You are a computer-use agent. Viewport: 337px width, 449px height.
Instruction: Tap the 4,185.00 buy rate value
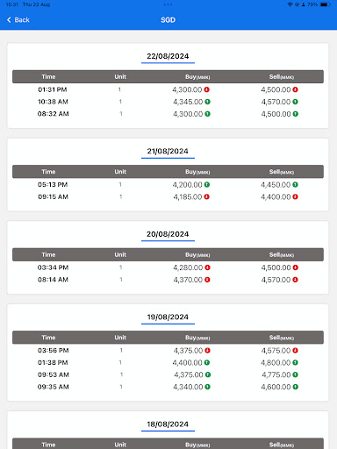click(x=188, y=196)
